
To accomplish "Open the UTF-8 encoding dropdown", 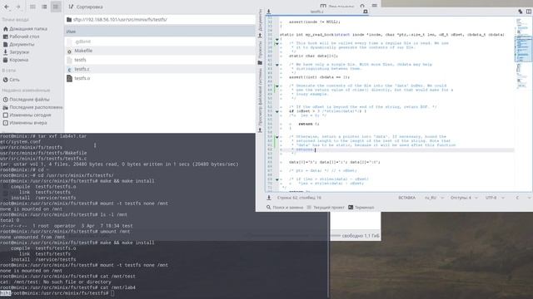I will 495,198.
